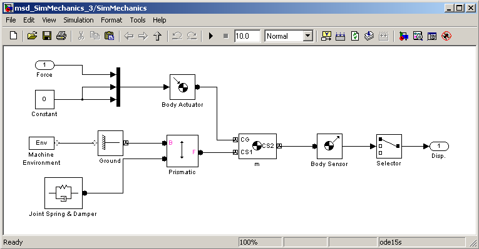Image resolution: width=479 pixels, height=249 pixels.
Task: Open the Normal simulation mode dropdown
Action: [x=308, y=36]
